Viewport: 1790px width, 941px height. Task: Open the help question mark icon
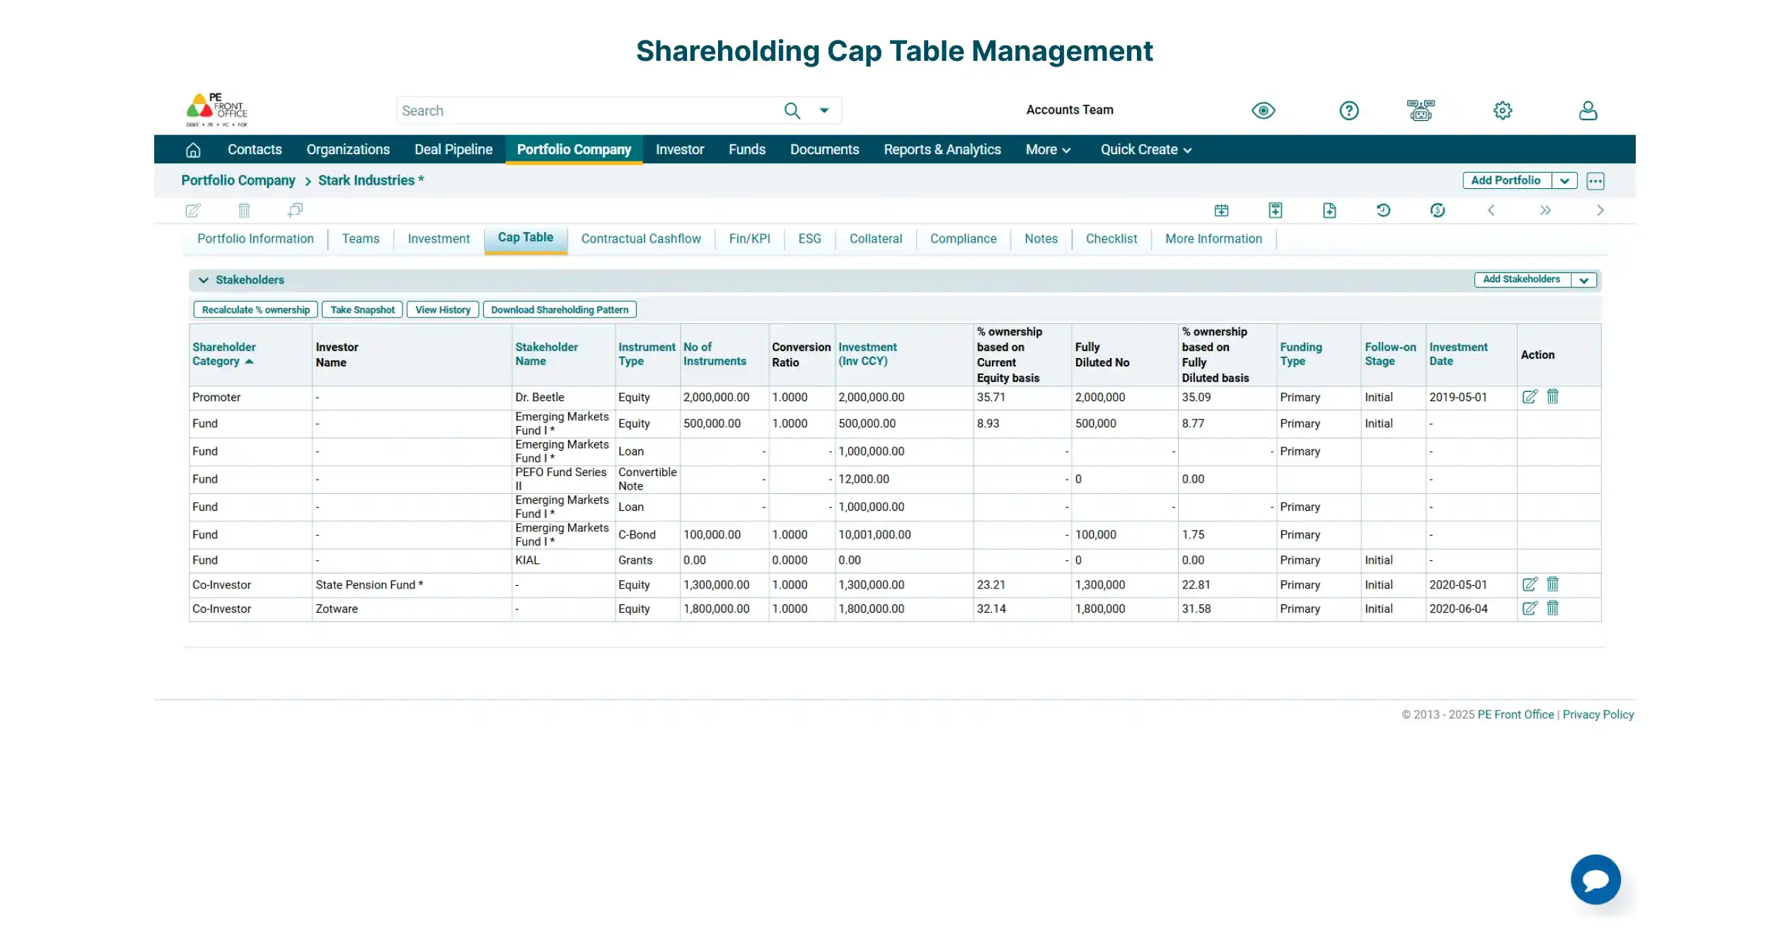tap(1349, 110)
